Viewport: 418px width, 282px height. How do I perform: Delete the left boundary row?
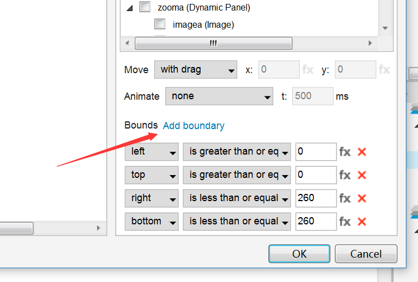[x=362, y=152]
